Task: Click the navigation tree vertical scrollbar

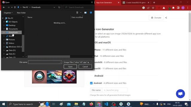Action: click(23, 43)
